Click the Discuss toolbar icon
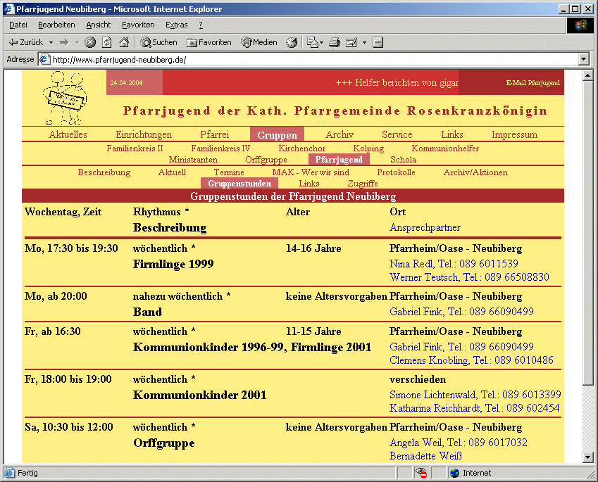The width and height of the screenshot is (598, 482). point(378,42)
